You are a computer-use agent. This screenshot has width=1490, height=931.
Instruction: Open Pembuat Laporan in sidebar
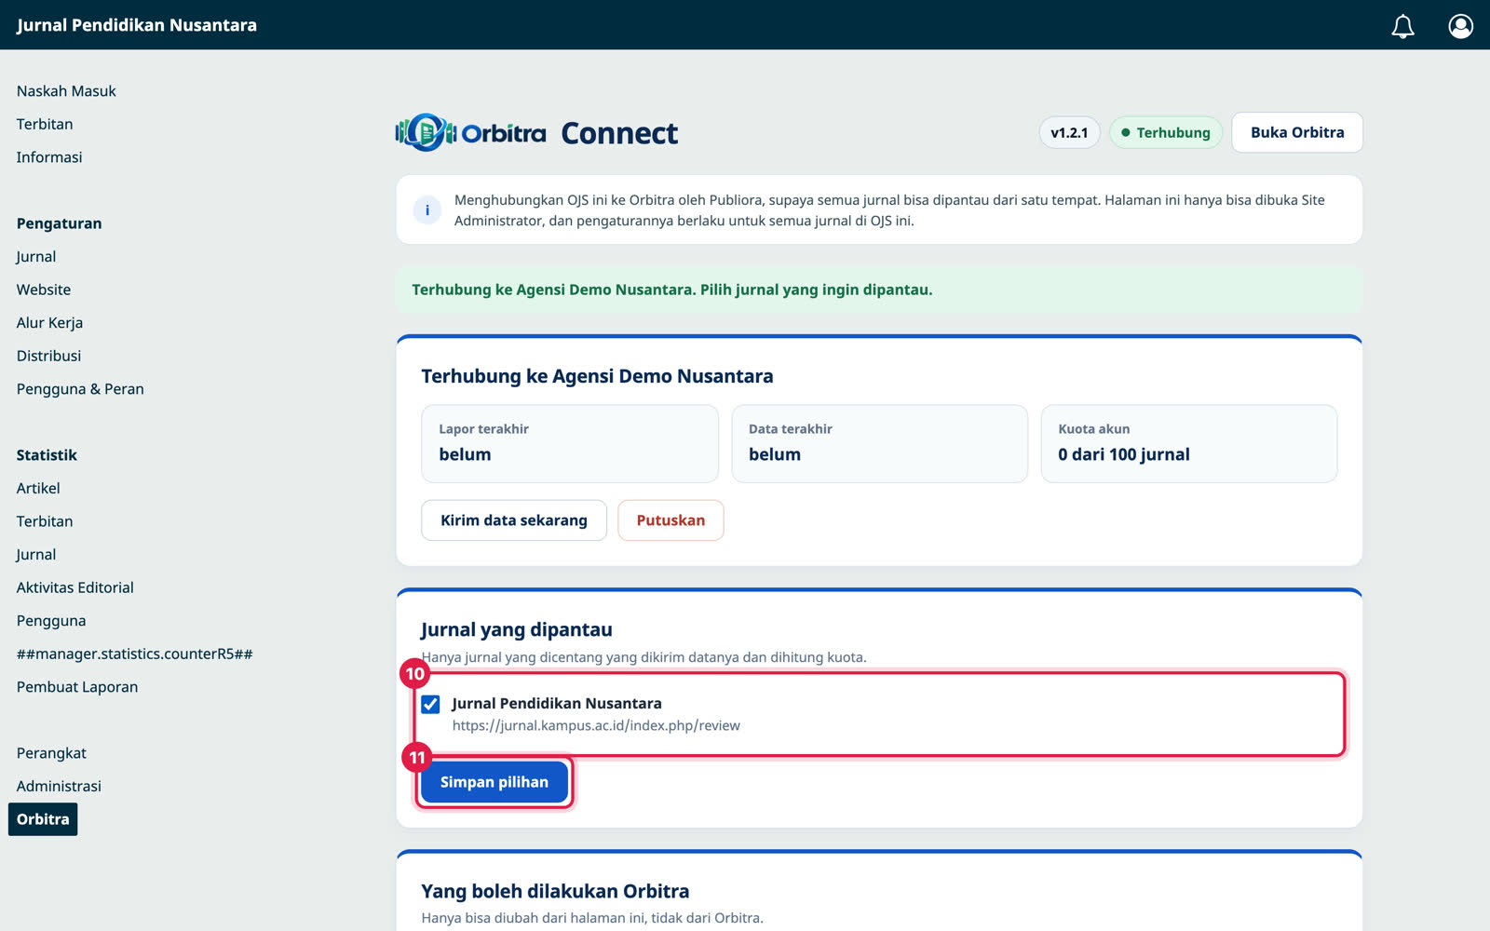[x=77, y=687]
